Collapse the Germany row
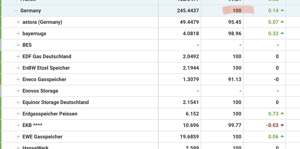The height and width of the screenshot is (149, 300). pos(16,11)
